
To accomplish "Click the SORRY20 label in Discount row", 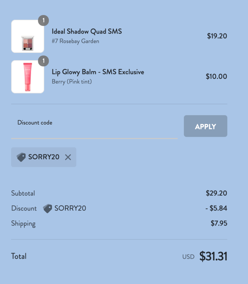I will tap(70, 208).
